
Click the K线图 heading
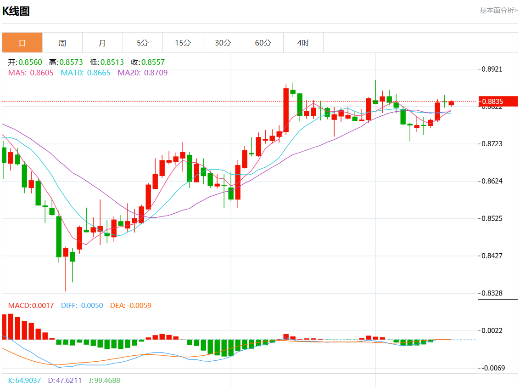pos(16,11)
